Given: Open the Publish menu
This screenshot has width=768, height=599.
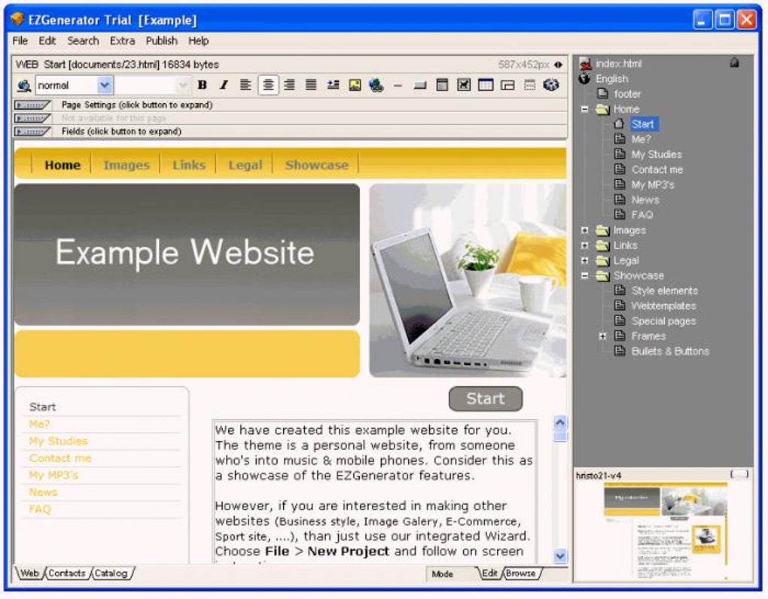Looking at the screenshot, I should (x=162, y=41).
